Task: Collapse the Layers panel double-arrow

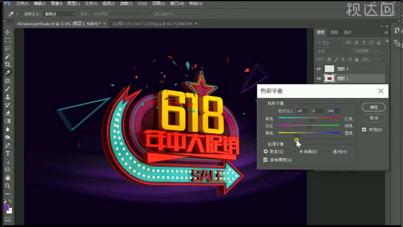Action: (381, 26)
